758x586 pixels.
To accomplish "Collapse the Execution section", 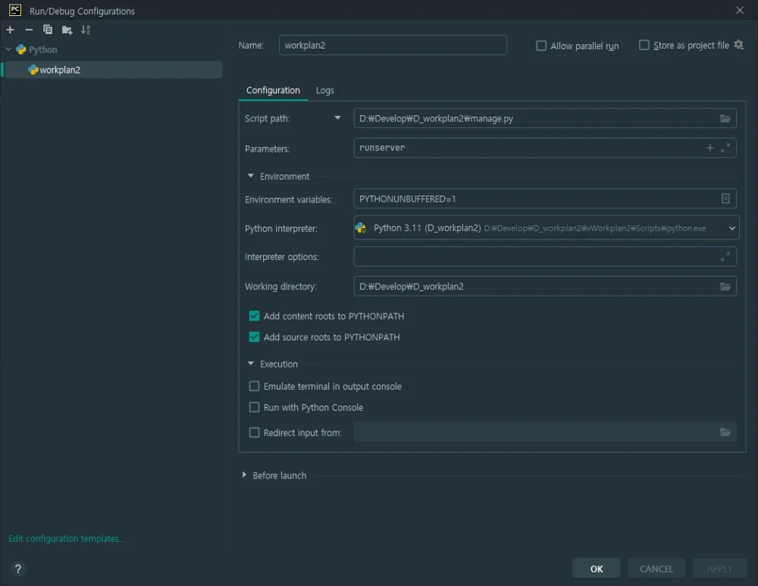I will [250, 364].
